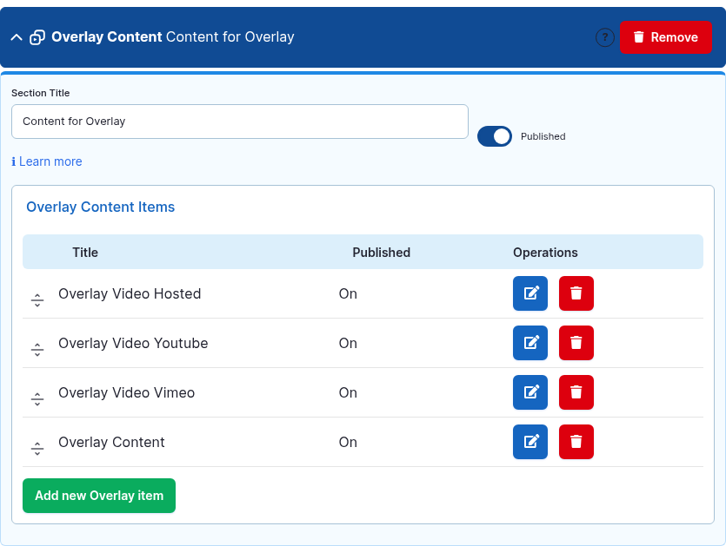Screen dimensions: 726x546
Task: Delete the Overlay Content item row
Action: click(576, 442)
